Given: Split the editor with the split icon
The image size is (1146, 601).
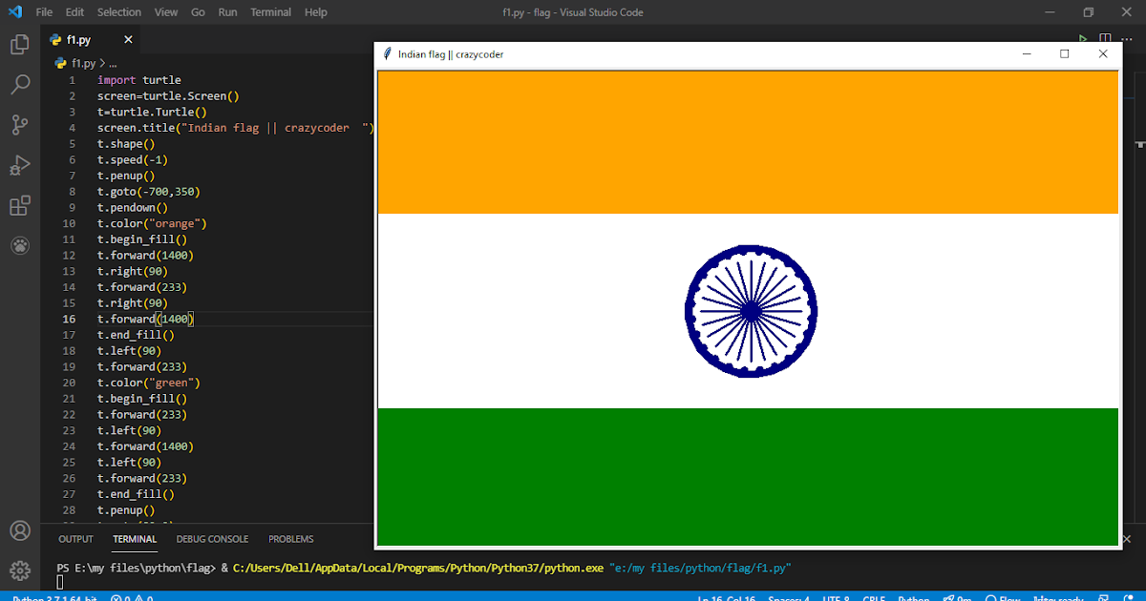Looking at the screenshot, I should click(1106, 38).
